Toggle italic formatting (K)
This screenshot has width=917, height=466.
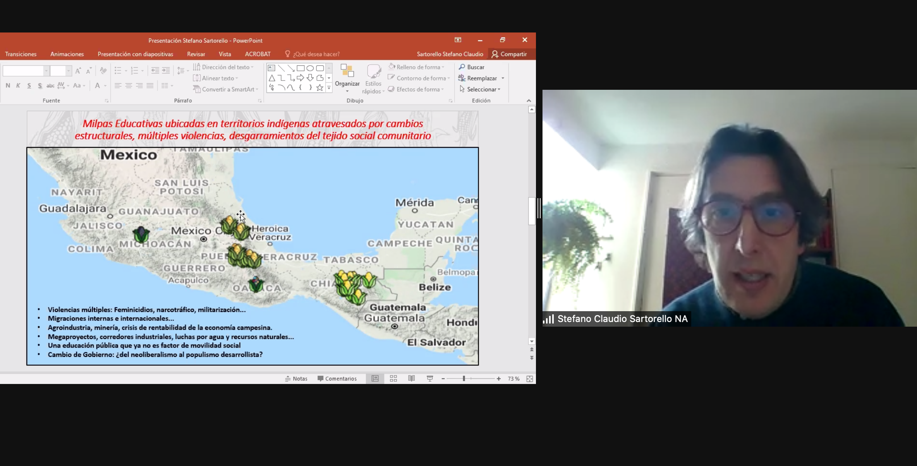pos(18,86)
